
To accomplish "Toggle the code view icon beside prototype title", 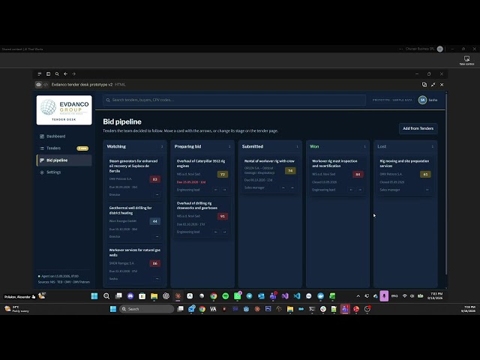I will [x=46, y=85].
